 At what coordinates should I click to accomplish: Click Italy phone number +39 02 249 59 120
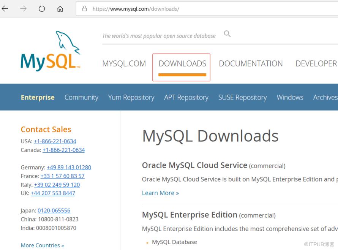point(57,185)
